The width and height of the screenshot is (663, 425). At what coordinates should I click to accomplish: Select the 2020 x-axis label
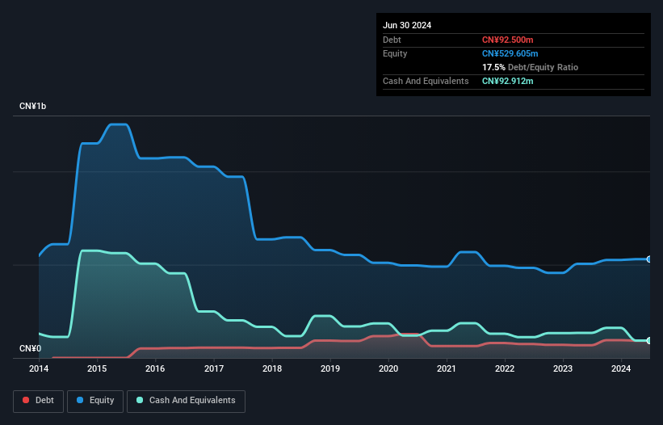(x=388, y=368)
